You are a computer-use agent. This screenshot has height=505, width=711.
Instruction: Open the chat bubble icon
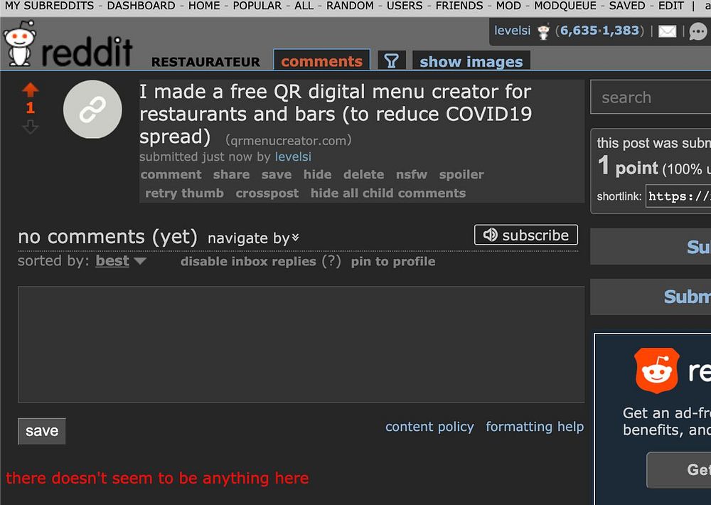click(x=698, y=31)
